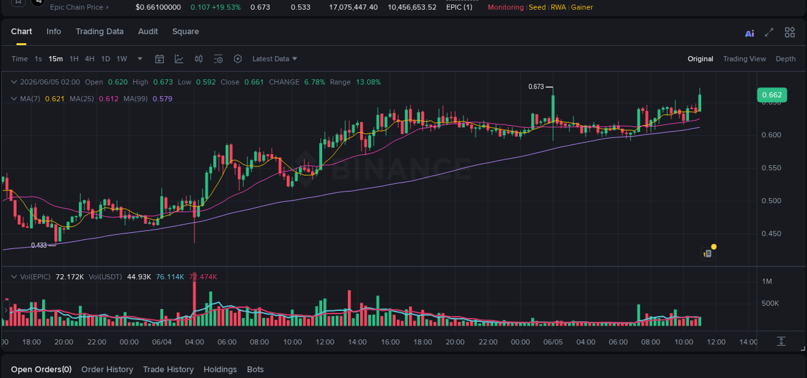Screen dimensions: 807x378
Task: Select the 1D time interval
Action: 105,59
